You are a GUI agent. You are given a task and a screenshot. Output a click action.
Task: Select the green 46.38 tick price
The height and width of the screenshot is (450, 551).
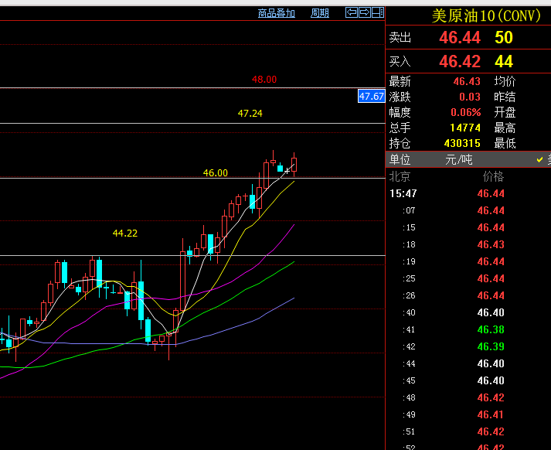(491, 329)
